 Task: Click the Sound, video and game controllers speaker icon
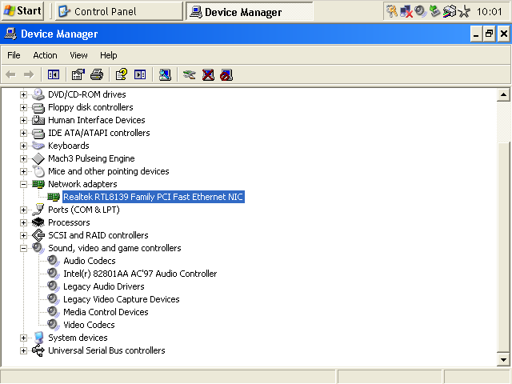pyautogui.click(x=38, y=248)
